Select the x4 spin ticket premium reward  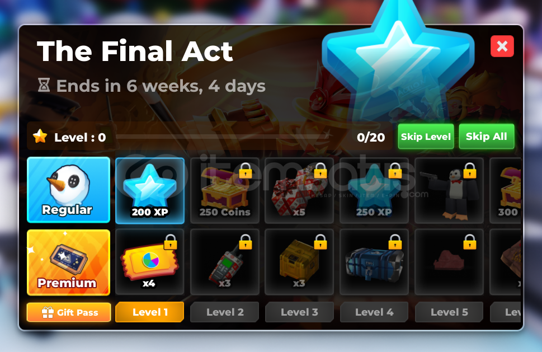tap(150, 262)
